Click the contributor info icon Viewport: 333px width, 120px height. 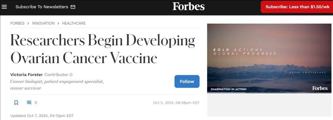click(x=71, y=75)
